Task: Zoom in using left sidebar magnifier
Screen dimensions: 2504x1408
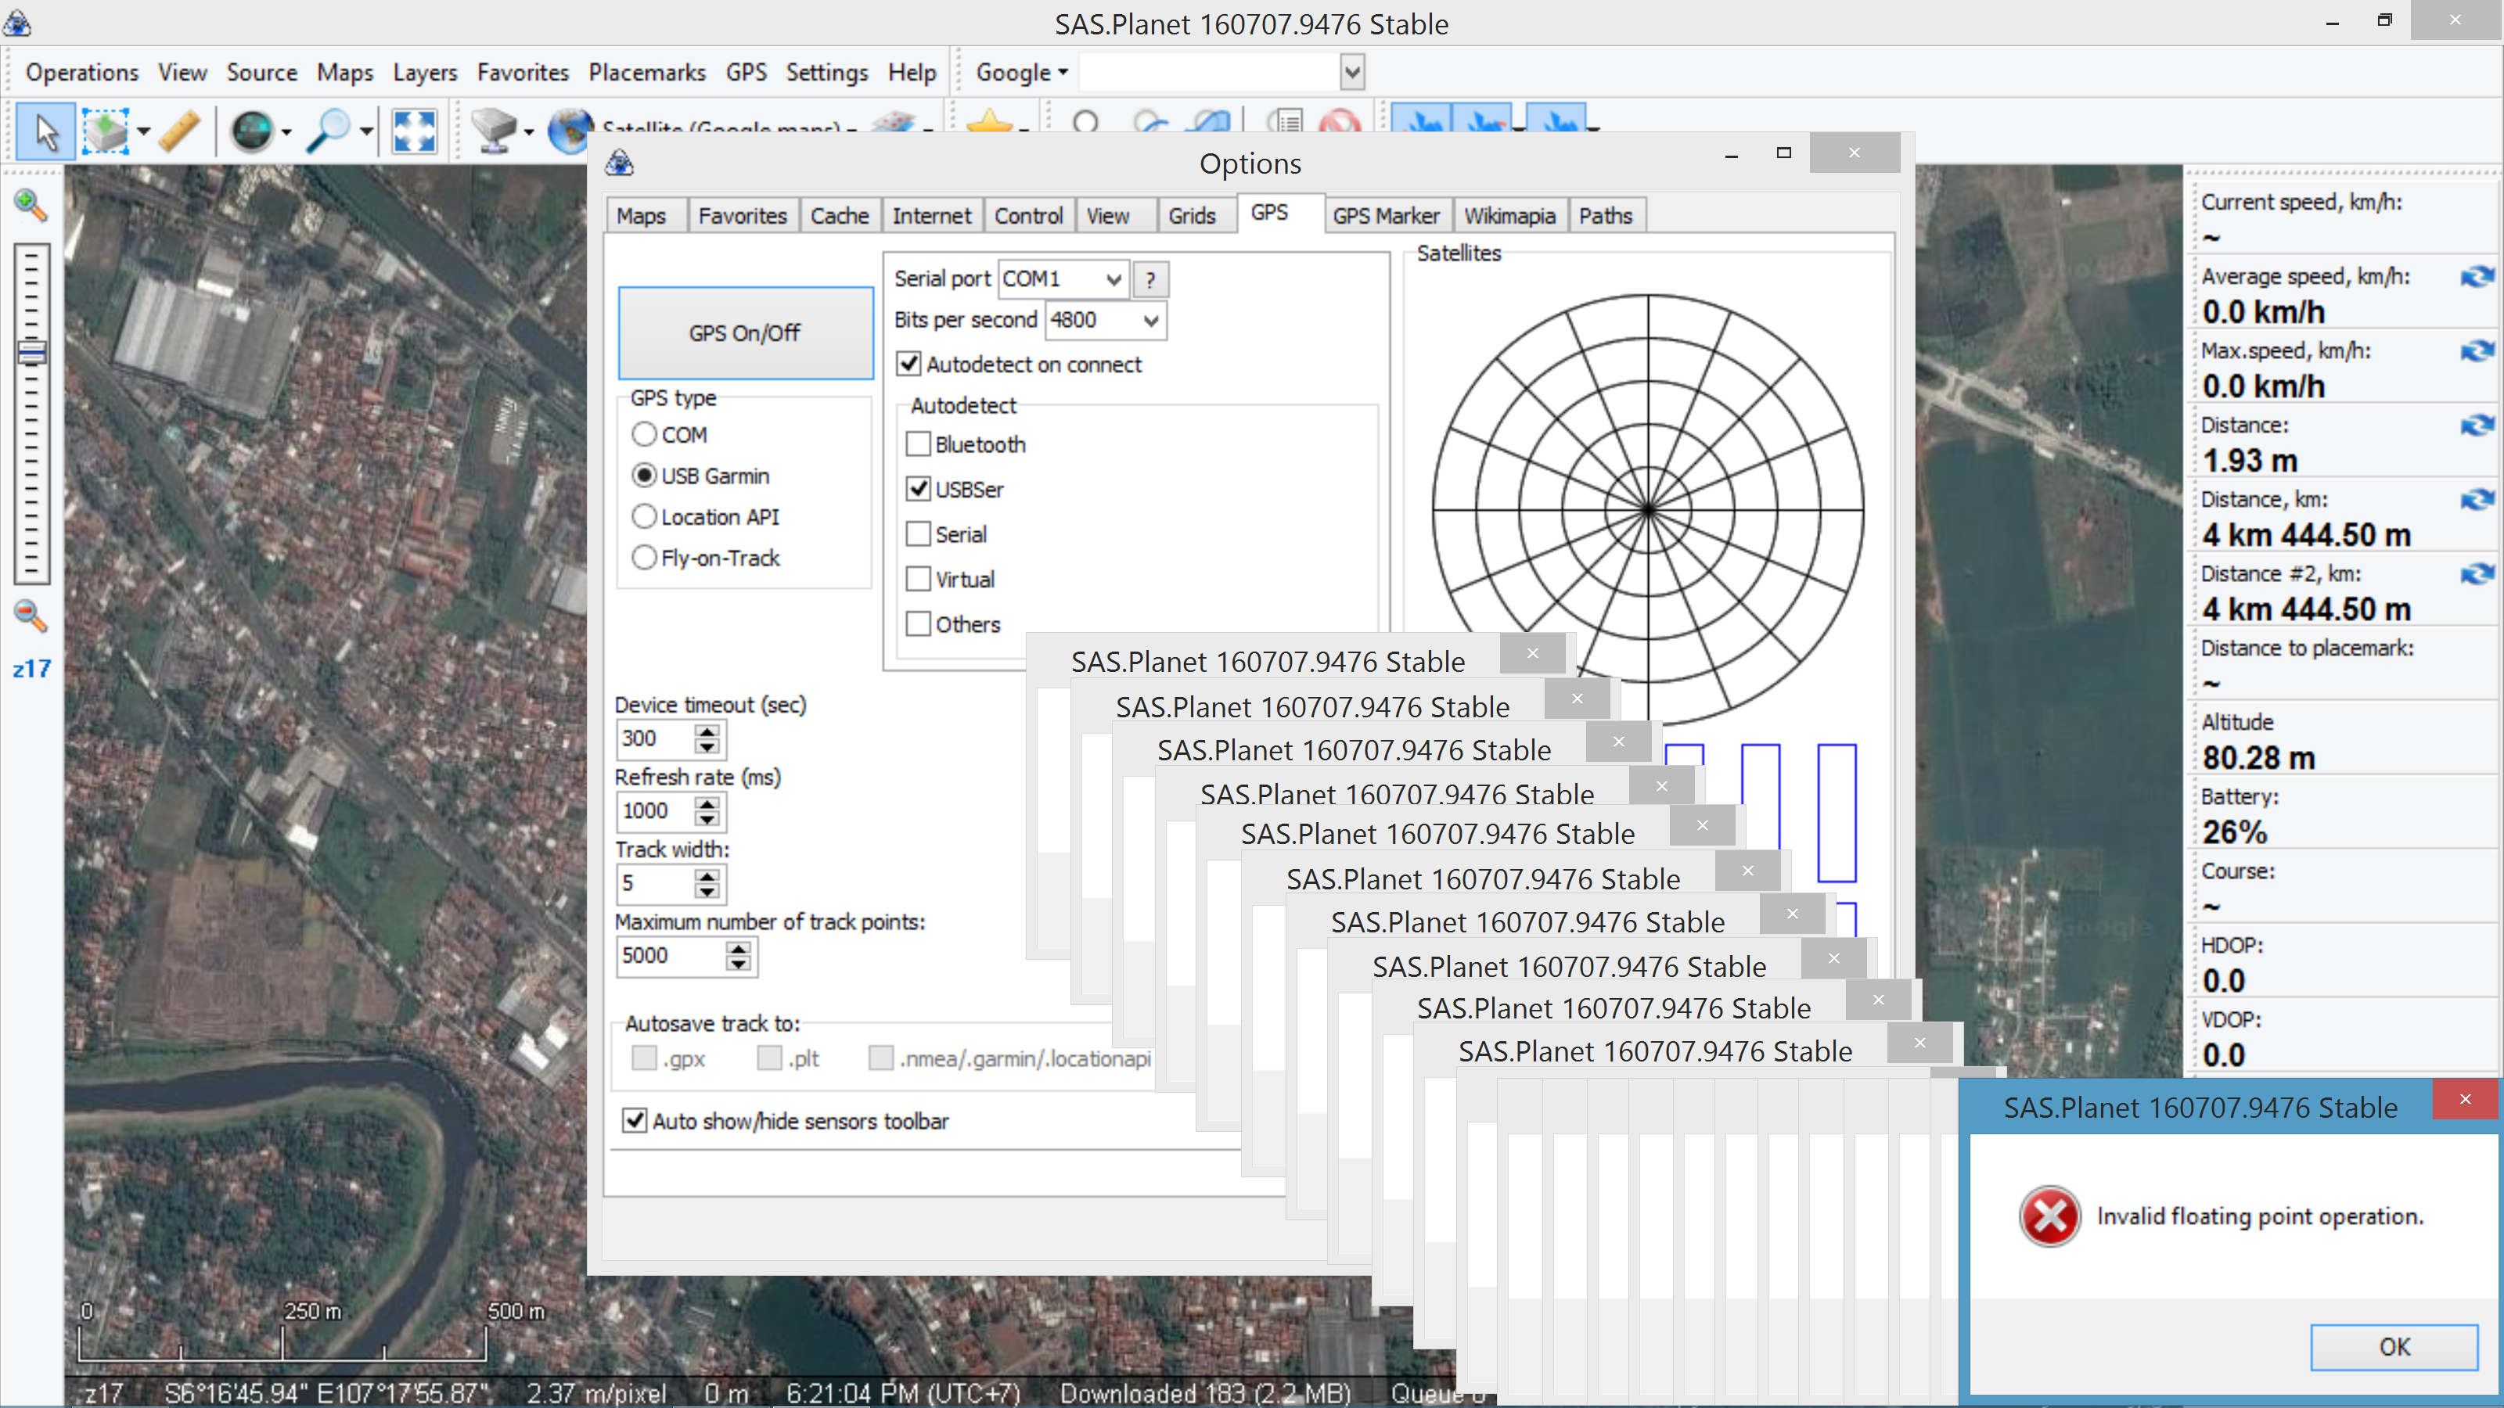Action: click(31, 205)
